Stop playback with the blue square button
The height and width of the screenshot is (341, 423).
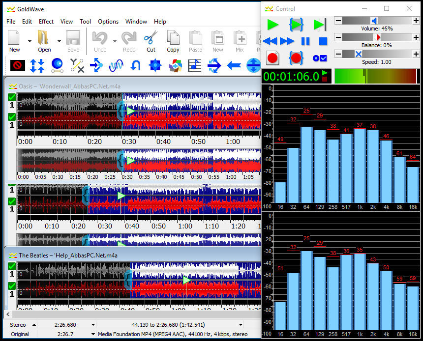(x=323, y=41)
